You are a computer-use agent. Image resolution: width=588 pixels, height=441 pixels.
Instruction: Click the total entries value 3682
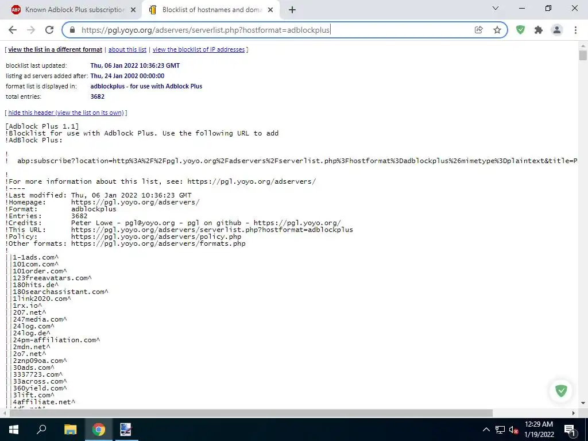point(98,96)
